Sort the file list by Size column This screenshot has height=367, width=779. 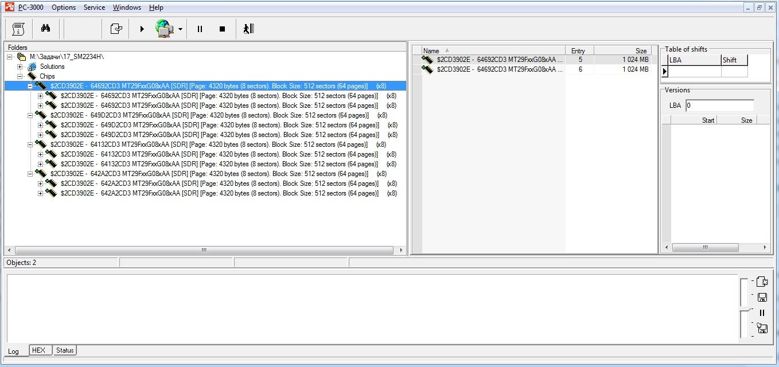tap(622, 50)
